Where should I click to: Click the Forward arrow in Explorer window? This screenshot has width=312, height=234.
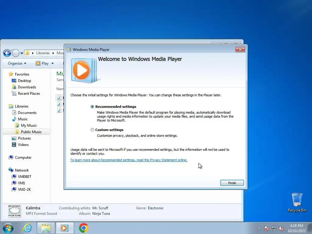16,53
